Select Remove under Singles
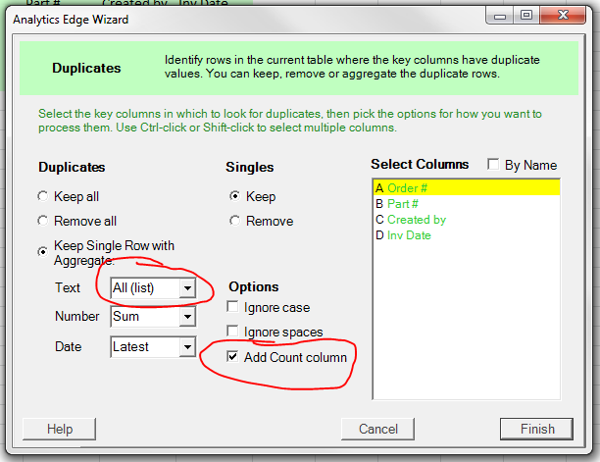Viewport: 600px width, 462px height. [234, 222]
